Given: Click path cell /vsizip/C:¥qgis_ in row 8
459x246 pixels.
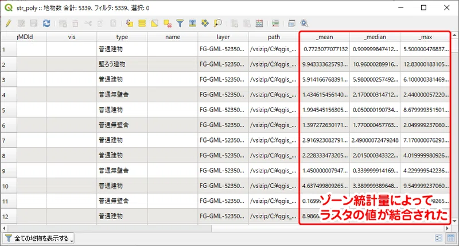Looking at the screenshot, I should click(x=274, y=155).
